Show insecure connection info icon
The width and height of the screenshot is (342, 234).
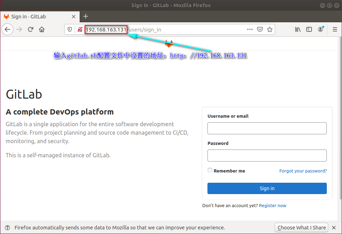click(x=80, y=29)
